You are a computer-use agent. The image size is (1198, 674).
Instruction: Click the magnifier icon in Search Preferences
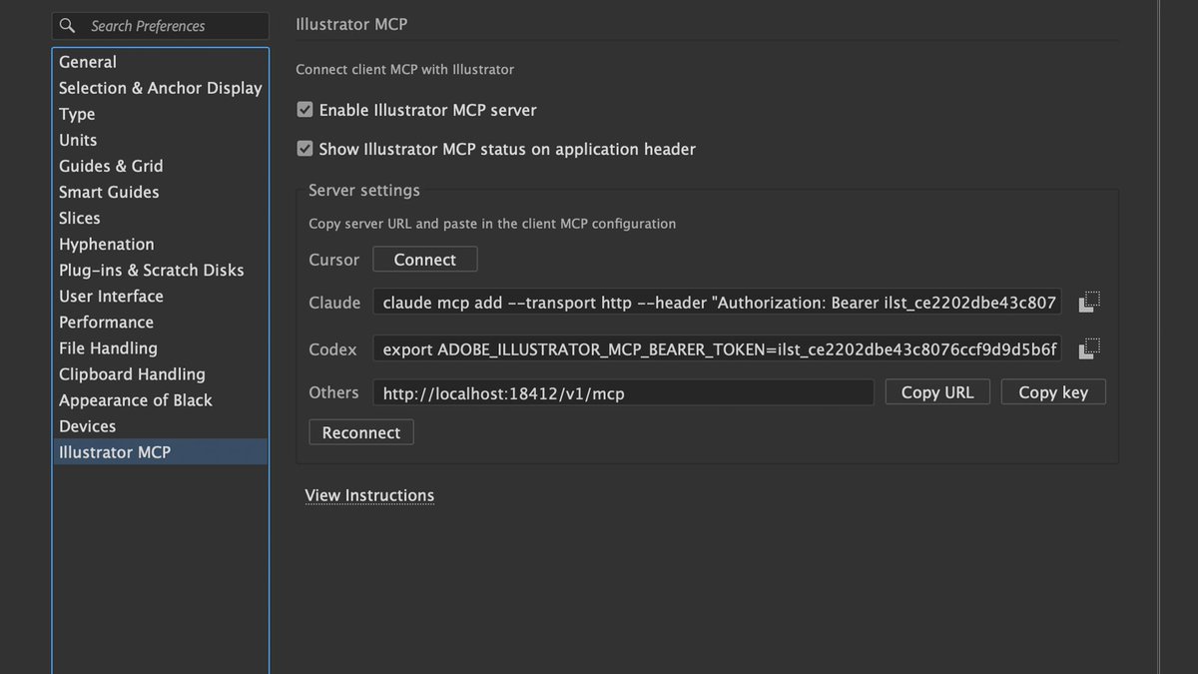(68, 26)
